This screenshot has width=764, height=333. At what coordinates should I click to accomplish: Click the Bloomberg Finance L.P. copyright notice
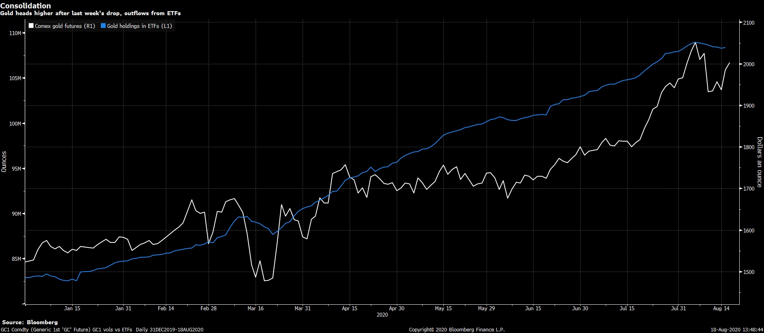(x=457, y=330)
